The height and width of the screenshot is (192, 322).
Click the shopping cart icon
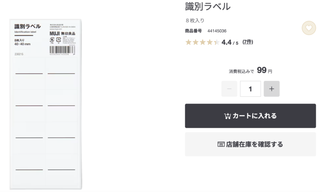coord(228,116)
